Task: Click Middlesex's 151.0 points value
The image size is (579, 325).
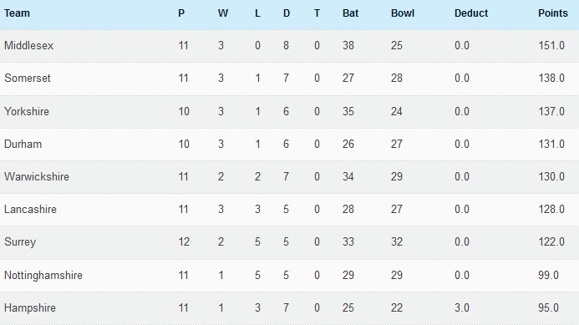Action: click(551, 46)
